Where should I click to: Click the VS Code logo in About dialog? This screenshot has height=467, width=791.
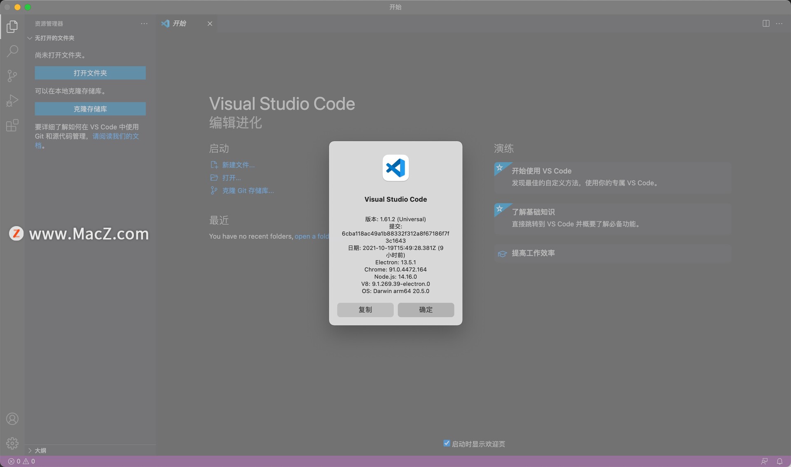395,168
